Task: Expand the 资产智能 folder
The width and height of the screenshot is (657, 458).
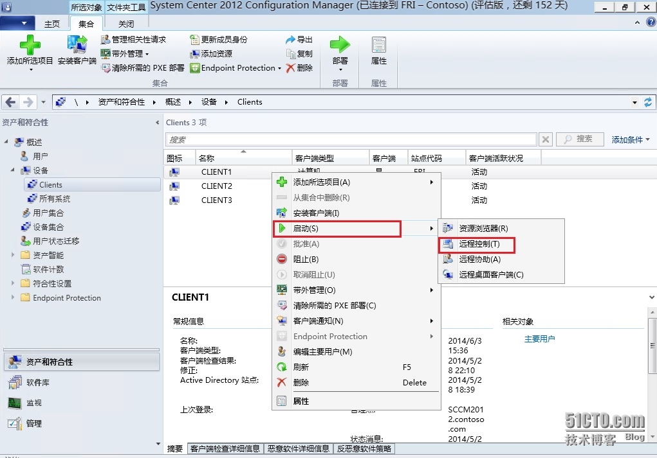Action: (x=13, y=255)
